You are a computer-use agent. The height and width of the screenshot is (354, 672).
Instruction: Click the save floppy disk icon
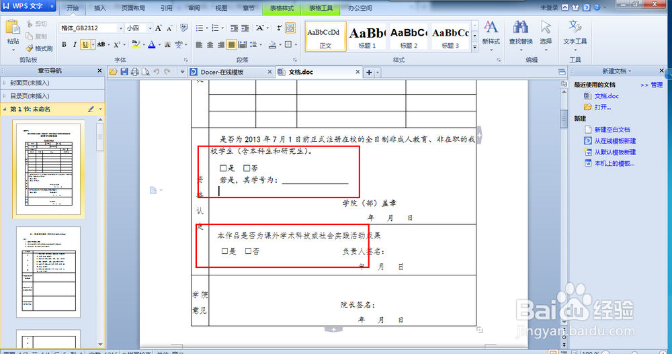pos(124,72)
